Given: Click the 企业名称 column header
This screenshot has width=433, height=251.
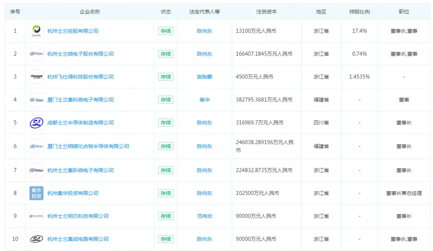Looking at the screenshot, I should [x=90, y=12].
